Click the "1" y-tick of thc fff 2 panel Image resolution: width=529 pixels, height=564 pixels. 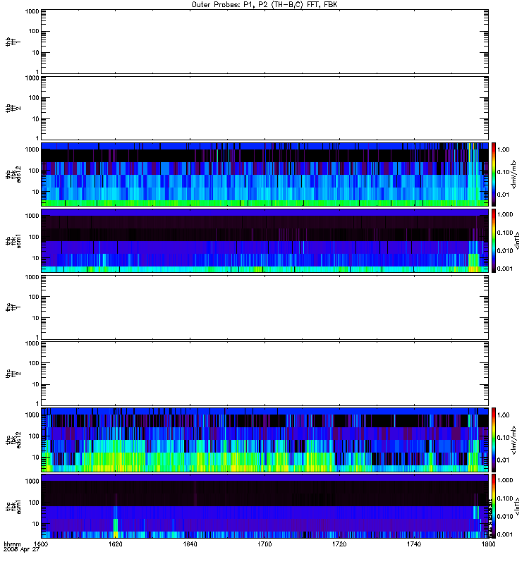coord(37,403)
